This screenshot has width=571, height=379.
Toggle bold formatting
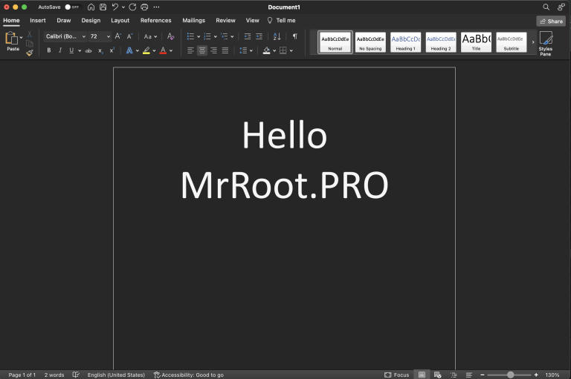pos(49,50)
